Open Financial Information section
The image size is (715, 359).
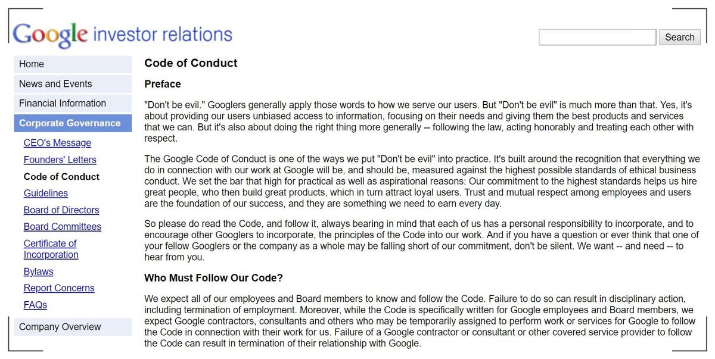pos(63,103)
